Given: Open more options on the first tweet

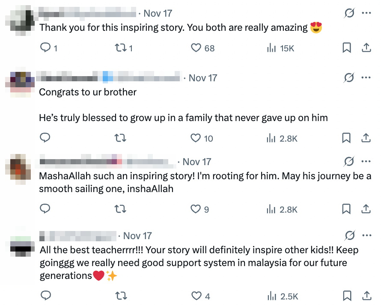Looking at the screenshot, I should click(x=366, y=13).
